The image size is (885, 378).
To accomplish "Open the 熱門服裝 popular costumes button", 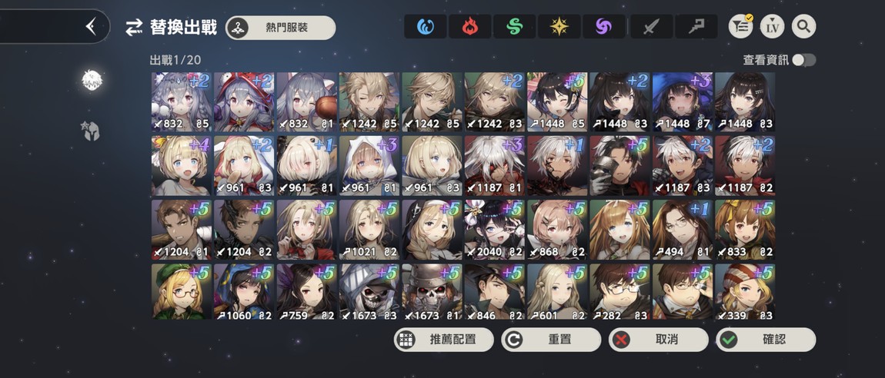I will pos(281,28).
